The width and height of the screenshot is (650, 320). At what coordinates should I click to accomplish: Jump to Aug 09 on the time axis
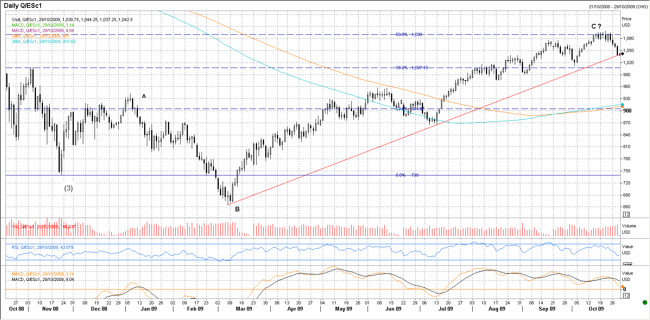(497, 309)
